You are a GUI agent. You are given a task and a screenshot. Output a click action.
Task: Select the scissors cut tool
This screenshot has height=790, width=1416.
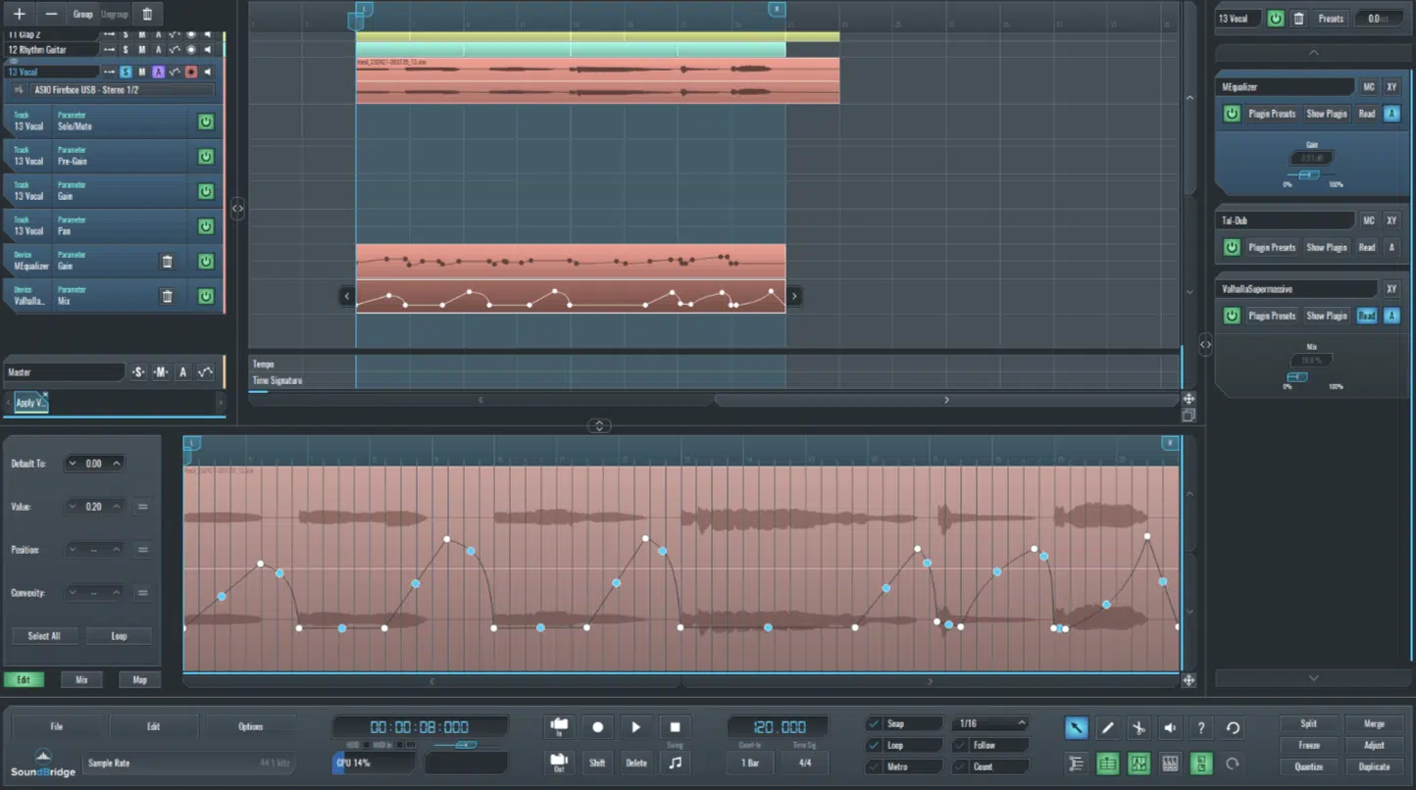click(x=1138, y=727)
